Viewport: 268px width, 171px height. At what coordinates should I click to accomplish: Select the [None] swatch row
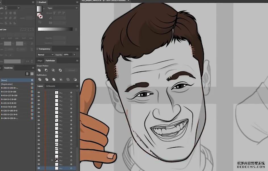17,80
